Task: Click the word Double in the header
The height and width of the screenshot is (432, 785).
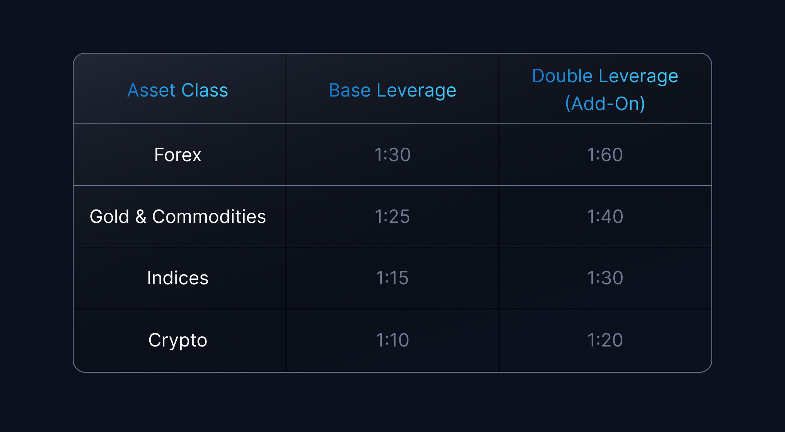Action: pyautogui.click(x=562, y=76)
